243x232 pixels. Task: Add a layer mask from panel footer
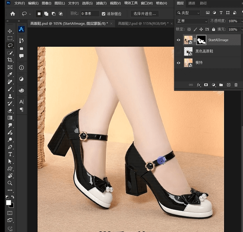click(206, 85)
